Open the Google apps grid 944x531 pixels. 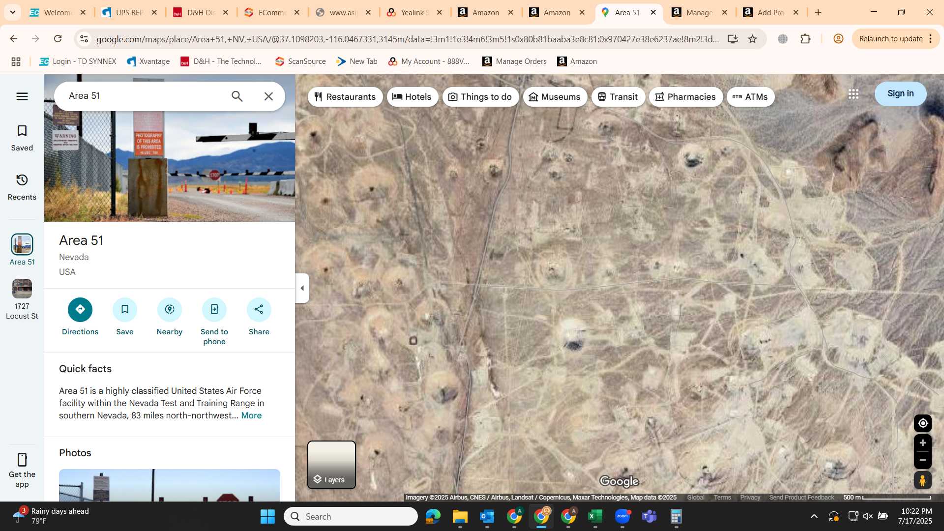(x=854, y=94)
